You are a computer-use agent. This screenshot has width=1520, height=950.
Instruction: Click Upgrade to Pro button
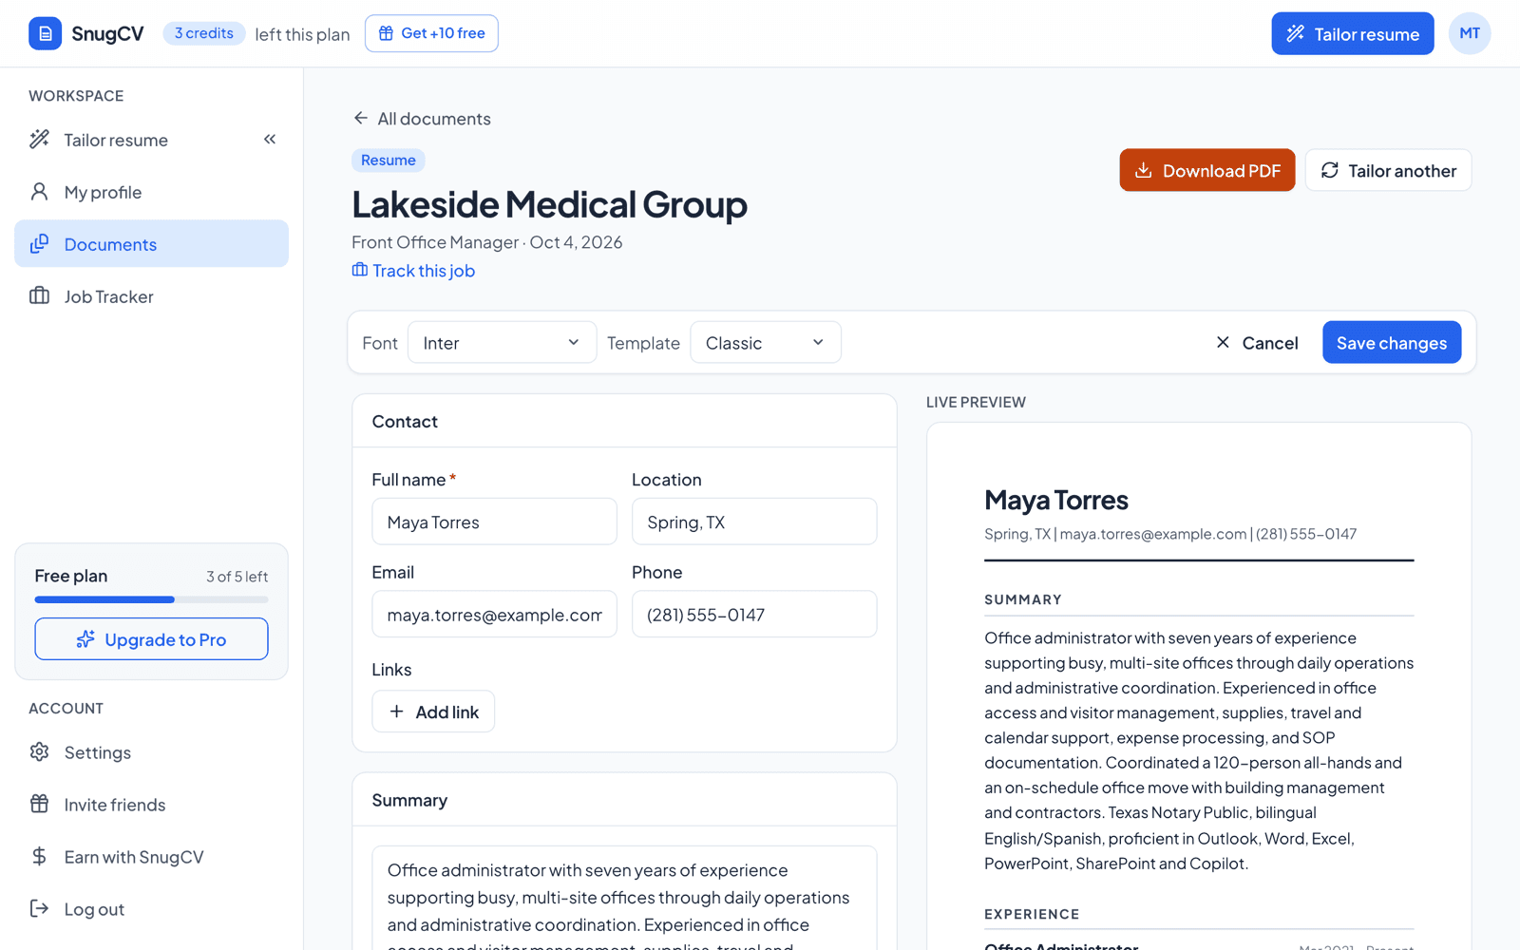[151, 639]
